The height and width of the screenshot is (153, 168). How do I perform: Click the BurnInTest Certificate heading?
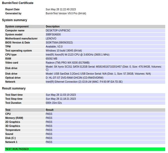18,3
